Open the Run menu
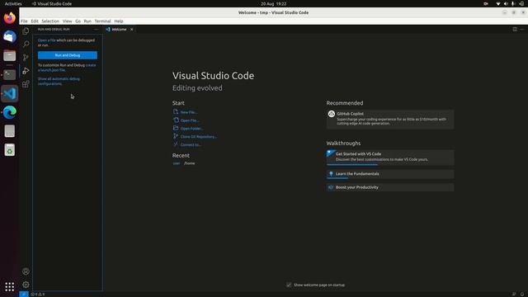The image size is (528, 297). (87, 21)
